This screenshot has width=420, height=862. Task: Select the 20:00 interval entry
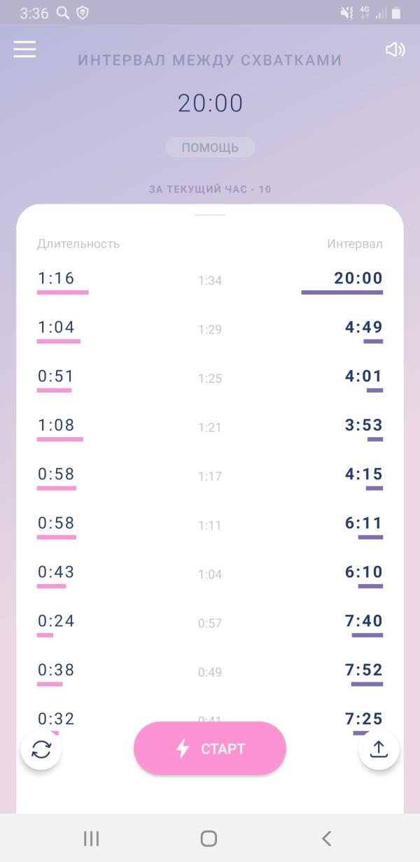click(358, 278)
